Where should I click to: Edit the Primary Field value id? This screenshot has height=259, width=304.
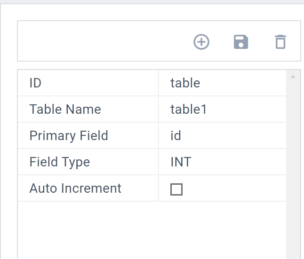(176, 136)
